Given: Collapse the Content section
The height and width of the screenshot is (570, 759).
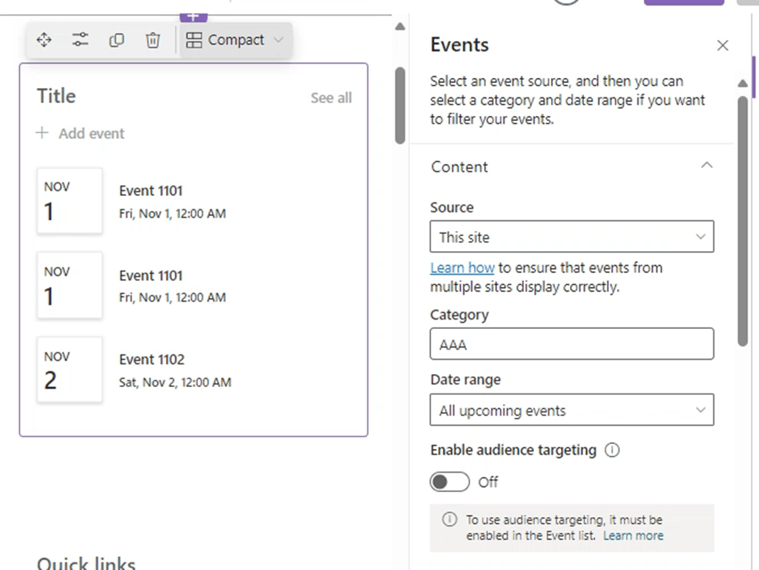Looking at the screenshot, I should point(707,166).
